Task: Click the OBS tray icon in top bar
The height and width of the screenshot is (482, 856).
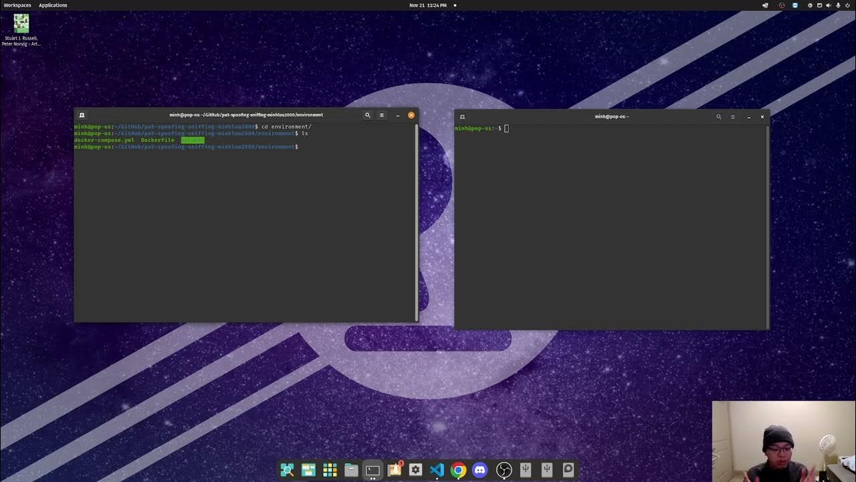Action: tap(782, 5)
